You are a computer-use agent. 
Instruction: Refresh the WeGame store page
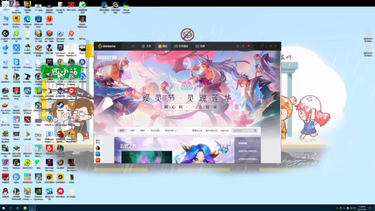coord(133,46)
